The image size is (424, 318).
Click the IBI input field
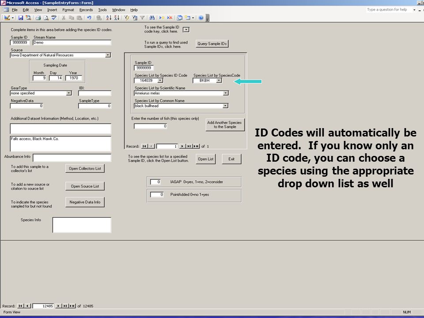point(95,93)
